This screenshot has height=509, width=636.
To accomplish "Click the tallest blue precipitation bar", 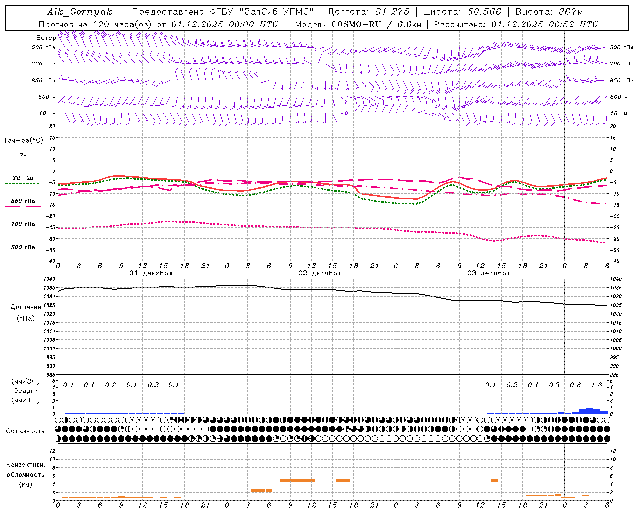I will point(589,411).
